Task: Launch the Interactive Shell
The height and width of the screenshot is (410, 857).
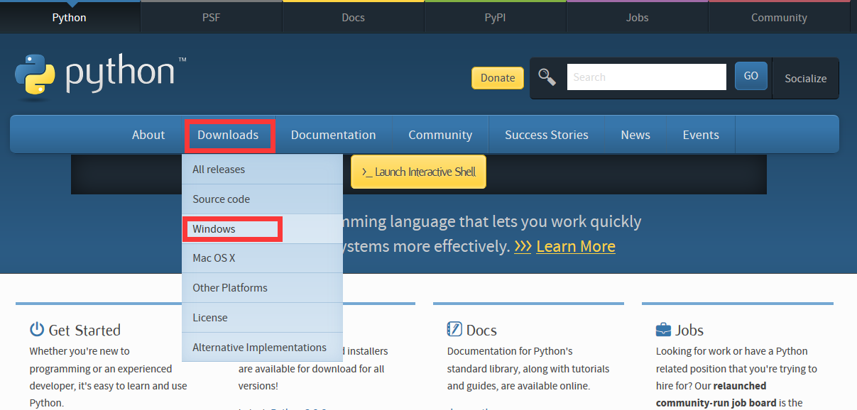Action: pos(418,172)
